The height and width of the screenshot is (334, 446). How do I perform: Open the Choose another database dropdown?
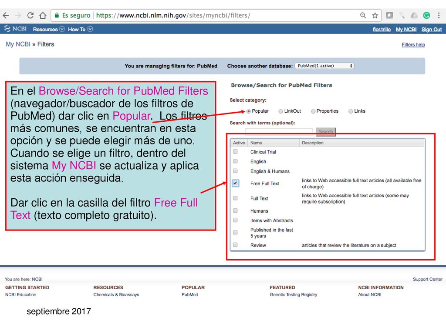pos(324,66)
